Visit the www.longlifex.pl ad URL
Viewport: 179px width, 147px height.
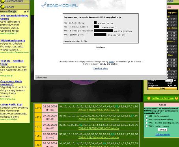click(9, 33)
